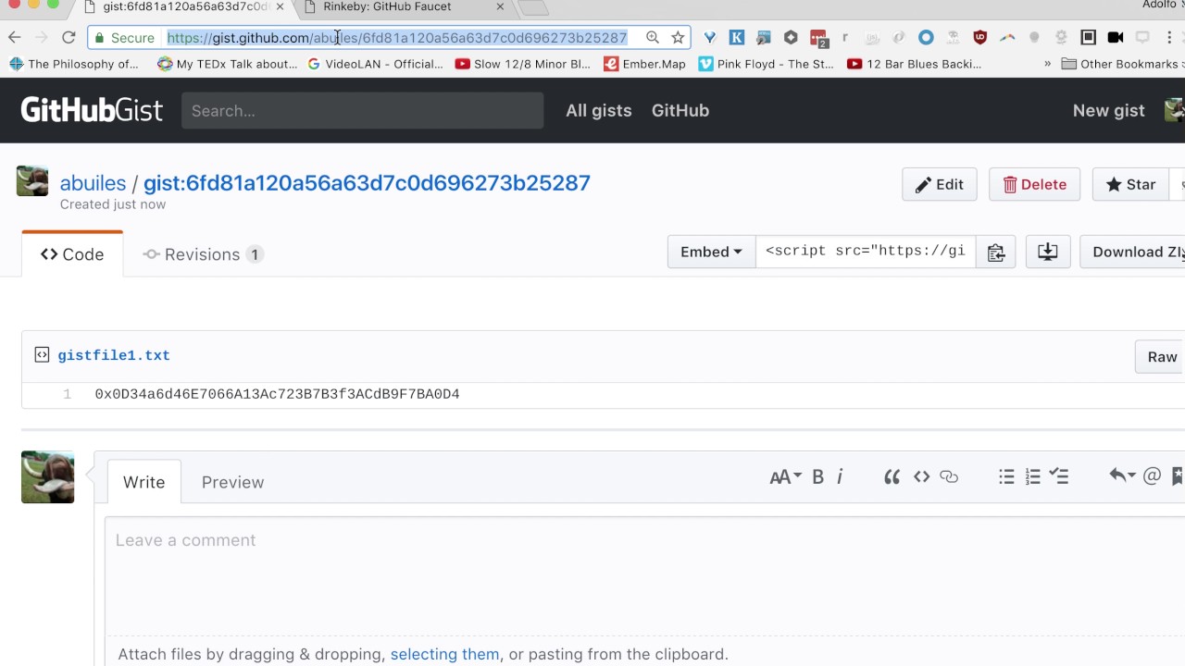Viewport: 1185px width, 666px height.
Task: Open the uBlock Origin shield extension
Action: 980,37
